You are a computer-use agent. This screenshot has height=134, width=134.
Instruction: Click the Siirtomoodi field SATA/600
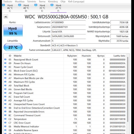(68, 36)
